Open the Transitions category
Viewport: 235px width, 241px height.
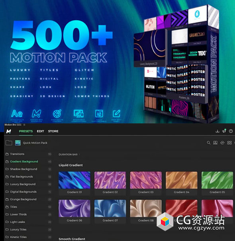[28, 154]
